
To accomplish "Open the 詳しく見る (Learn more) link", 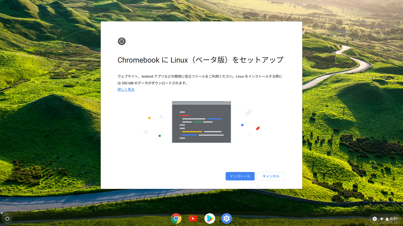I will [126, 89].
